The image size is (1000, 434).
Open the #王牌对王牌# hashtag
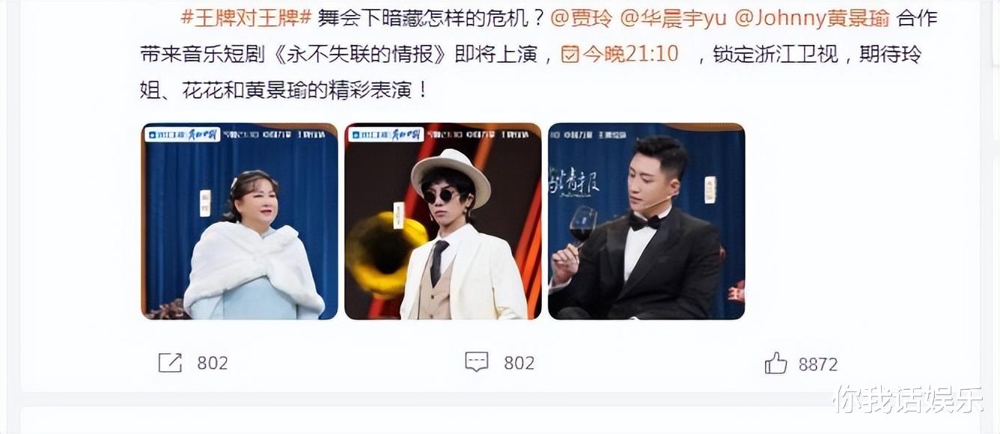tap(246, 18)
